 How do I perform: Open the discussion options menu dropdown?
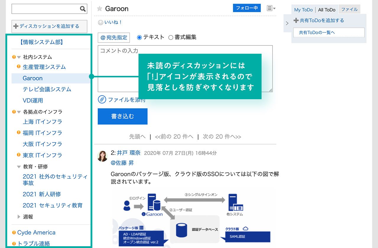pyautogui.click(x=271, y=8)
